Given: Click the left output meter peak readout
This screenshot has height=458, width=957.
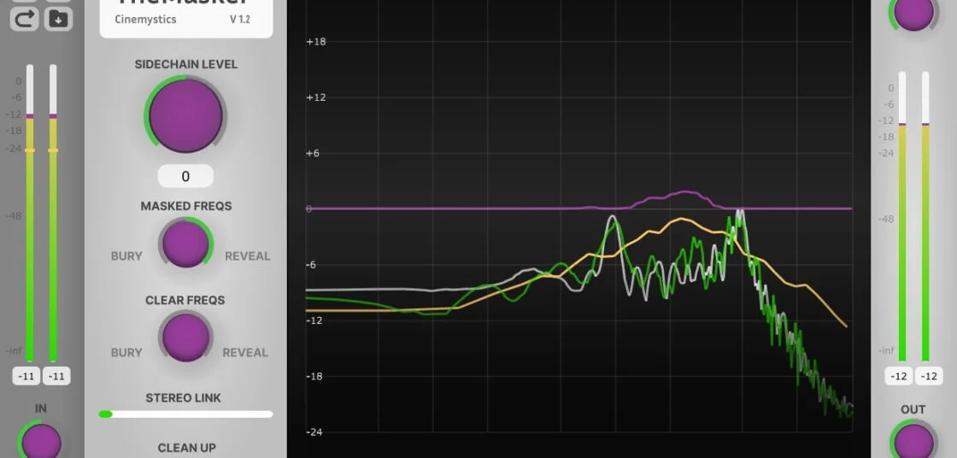Looking at the screenshot, I should click(898, 376).
